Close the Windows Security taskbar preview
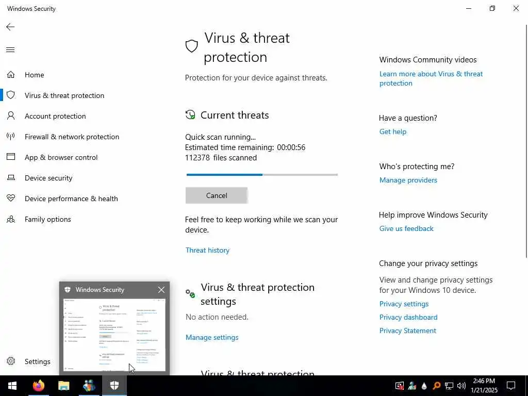528x396 pixels. 161,290
